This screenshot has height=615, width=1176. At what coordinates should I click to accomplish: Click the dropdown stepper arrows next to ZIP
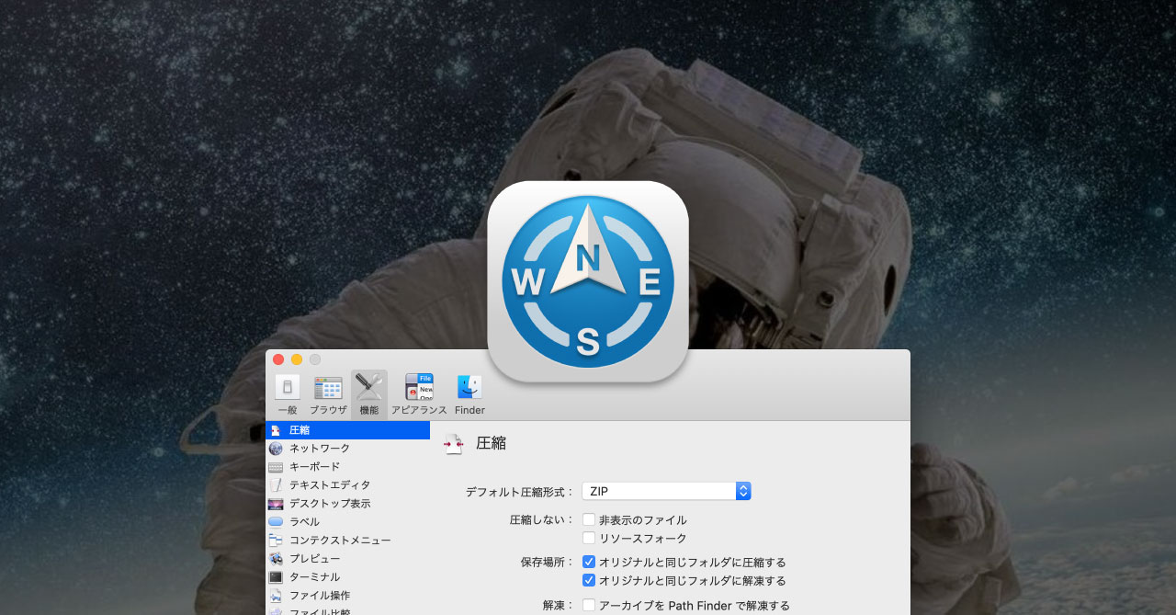742,490
